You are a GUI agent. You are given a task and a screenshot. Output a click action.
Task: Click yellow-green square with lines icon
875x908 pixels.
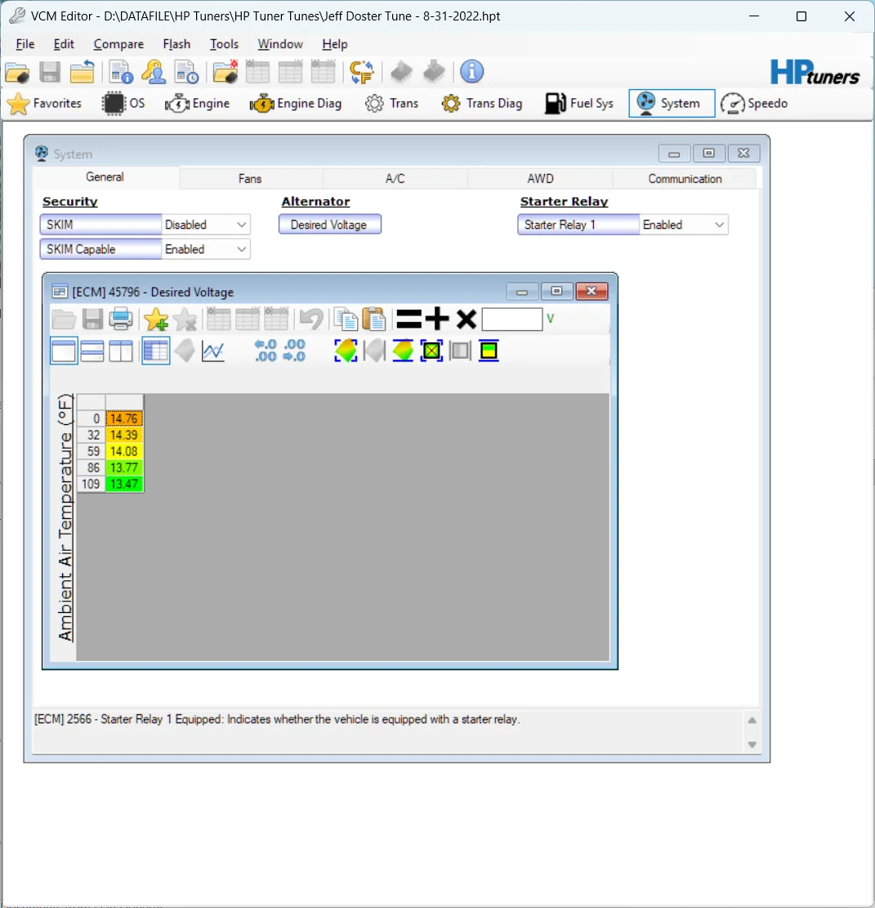[x=489, y=351]
